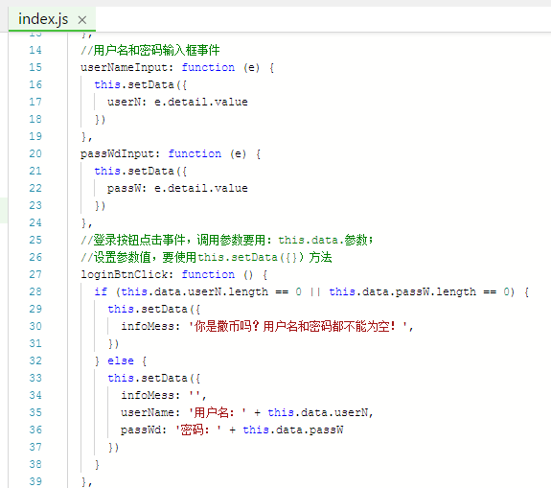The height and width of the screenshot is (488, 551).
Task: Click on 'userNameInput' function name
Action: (124, 67)
